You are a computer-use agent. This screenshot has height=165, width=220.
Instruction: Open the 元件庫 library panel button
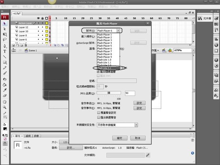click(205, 18)
